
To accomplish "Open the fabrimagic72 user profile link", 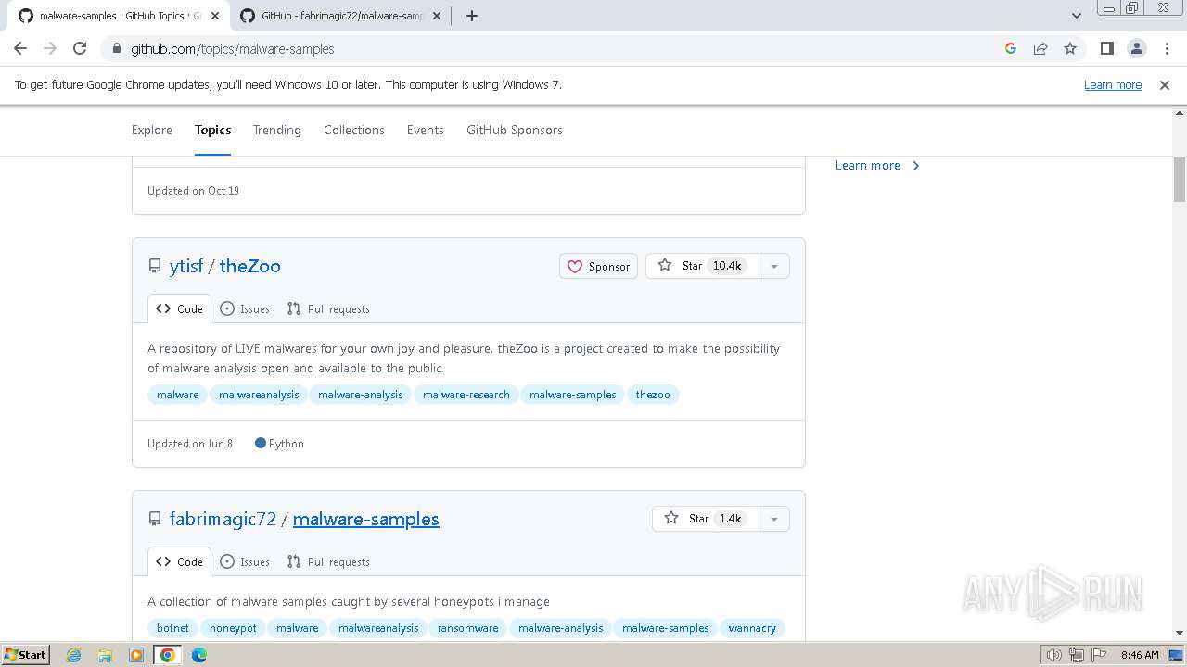I will [223, 519].
